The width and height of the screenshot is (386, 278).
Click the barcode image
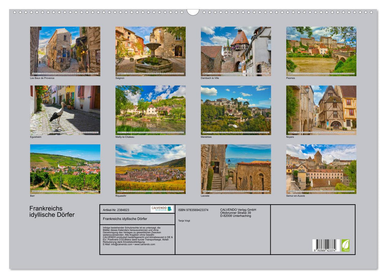[326, 245]
